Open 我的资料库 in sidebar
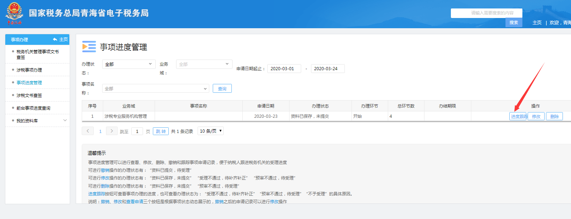This screenshot has height=219, width=571. coord(27,121)
